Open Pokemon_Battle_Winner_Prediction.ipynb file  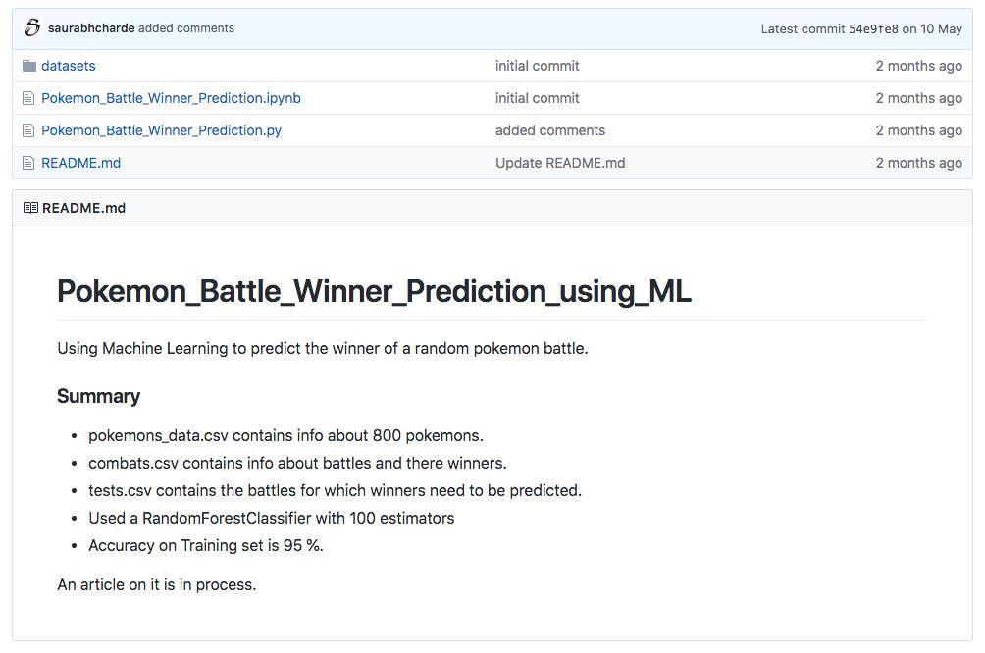[x=171, y=98]
